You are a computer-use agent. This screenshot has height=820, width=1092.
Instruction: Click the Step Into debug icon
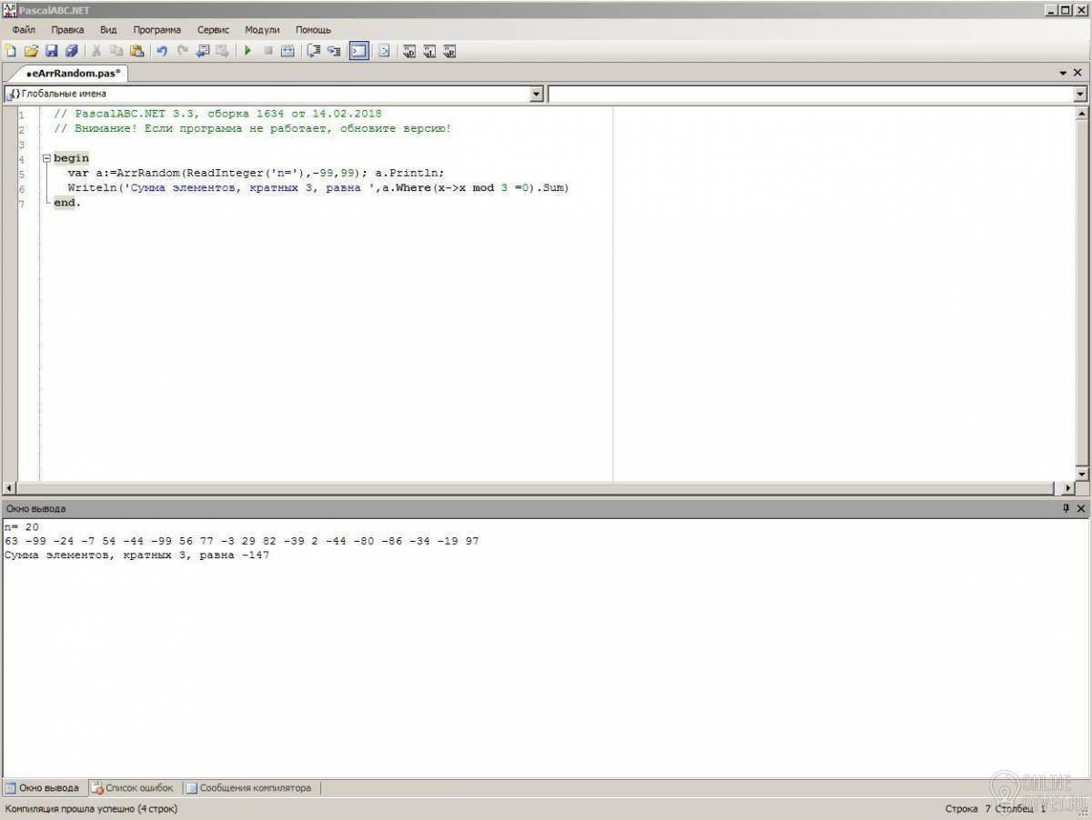pos(334,51)
